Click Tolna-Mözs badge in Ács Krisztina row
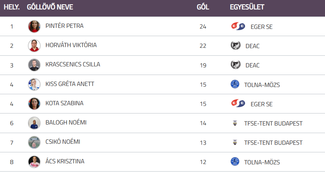This screenshot has height=174, width=325. click(235, 162)
